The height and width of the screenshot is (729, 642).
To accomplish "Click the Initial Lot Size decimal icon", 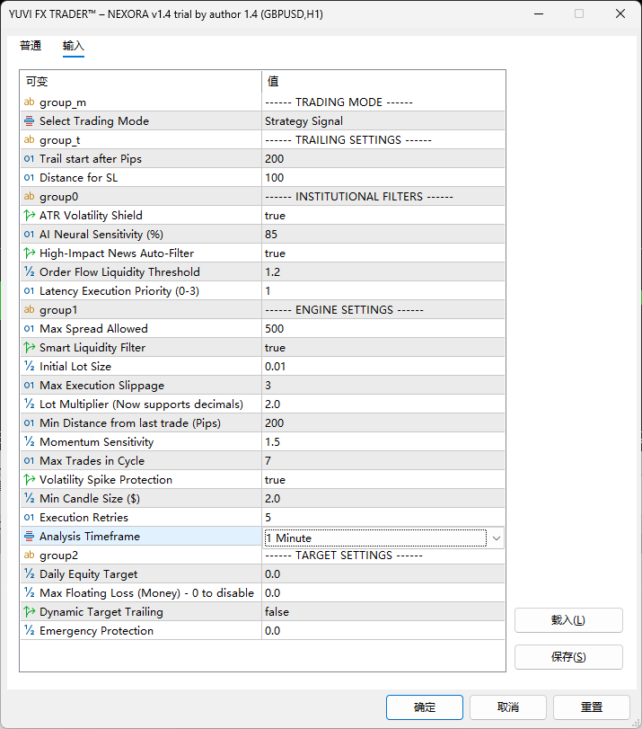I will point(29,367).
